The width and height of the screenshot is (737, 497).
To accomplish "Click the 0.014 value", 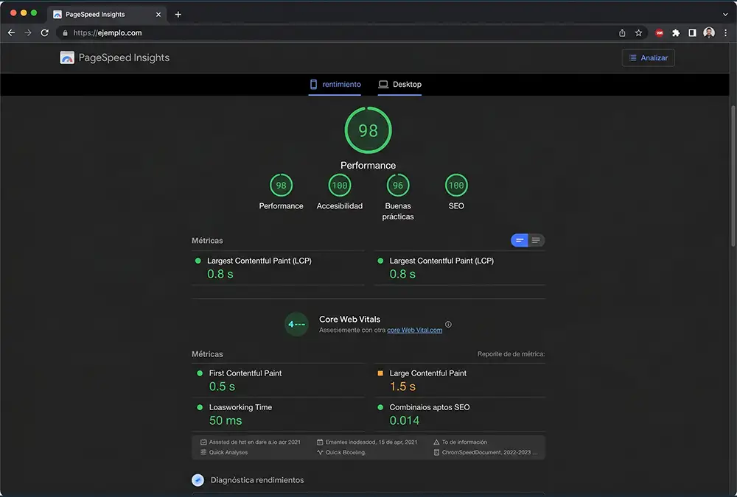I will click(x=404, y=420).
